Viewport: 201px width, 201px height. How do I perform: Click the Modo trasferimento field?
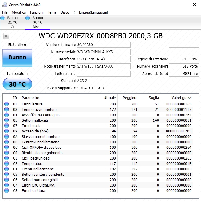tap(104, 66)
